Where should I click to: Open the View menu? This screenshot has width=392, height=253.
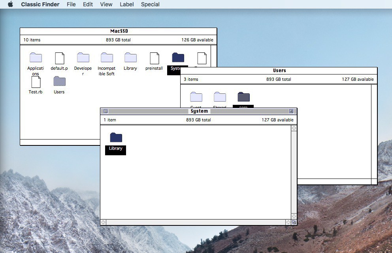pyautogui.click(x=106, y=4)
